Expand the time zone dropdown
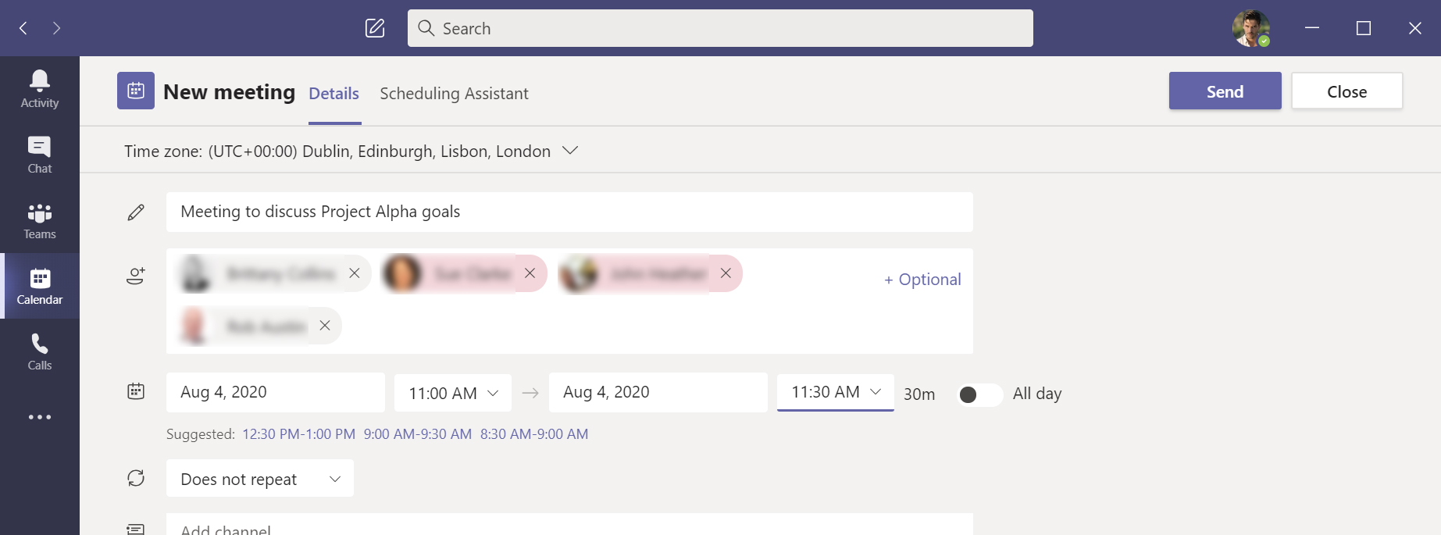 tap(570, 151)
